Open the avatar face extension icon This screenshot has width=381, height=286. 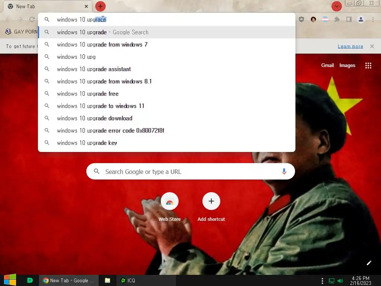pyautogui.click(x=313, y=19)
